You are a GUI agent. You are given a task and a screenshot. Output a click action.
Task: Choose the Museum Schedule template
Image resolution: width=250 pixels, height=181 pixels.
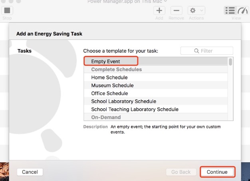click(x=112, y=85)
